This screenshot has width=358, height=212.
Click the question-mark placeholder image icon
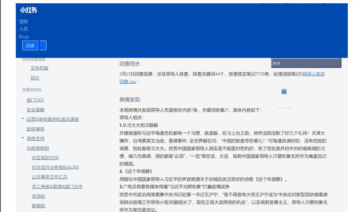pos(284,91)
